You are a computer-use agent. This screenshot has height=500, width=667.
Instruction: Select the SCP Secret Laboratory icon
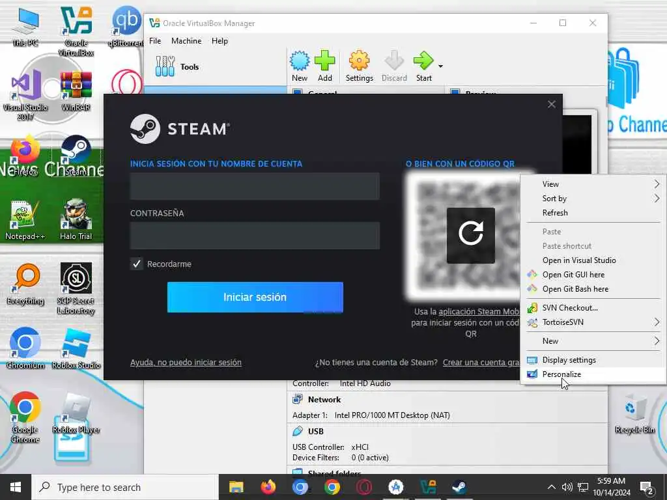pos(76,288)
